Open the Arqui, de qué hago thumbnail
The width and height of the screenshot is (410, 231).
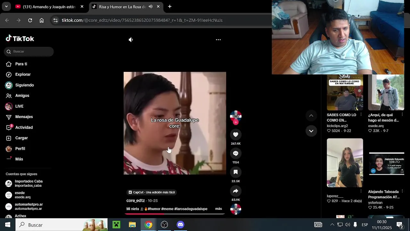(x=386, y=92)
